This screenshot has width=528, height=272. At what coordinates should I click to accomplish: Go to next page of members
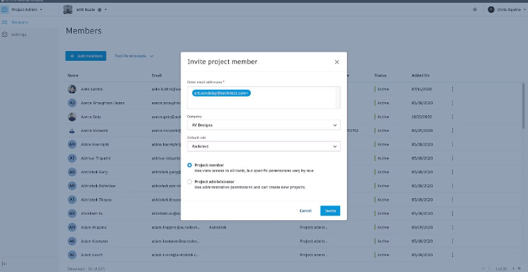(x=514, y=269)
